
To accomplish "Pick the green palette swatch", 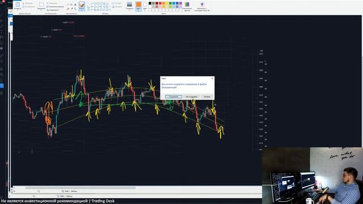I will tap(170, 3).
